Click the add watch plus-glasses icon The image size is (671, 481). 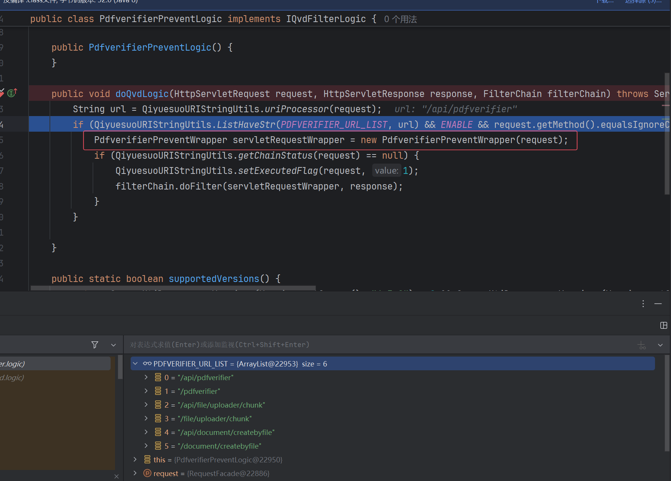click(642, 345)
